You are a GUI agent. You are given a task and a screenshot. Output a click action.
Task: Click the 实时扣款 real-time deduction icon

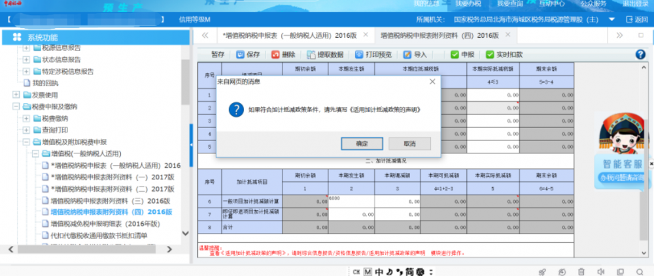click(490, 55)
